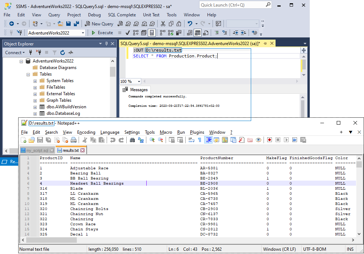
Task: Open the 100 % zoom dropdown
Action: [139, 81]
